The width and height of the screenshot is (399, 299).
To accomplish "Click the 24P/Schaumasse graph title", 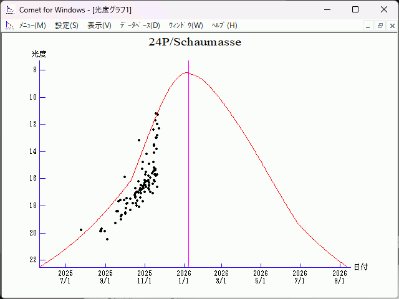I will point(195,42).
